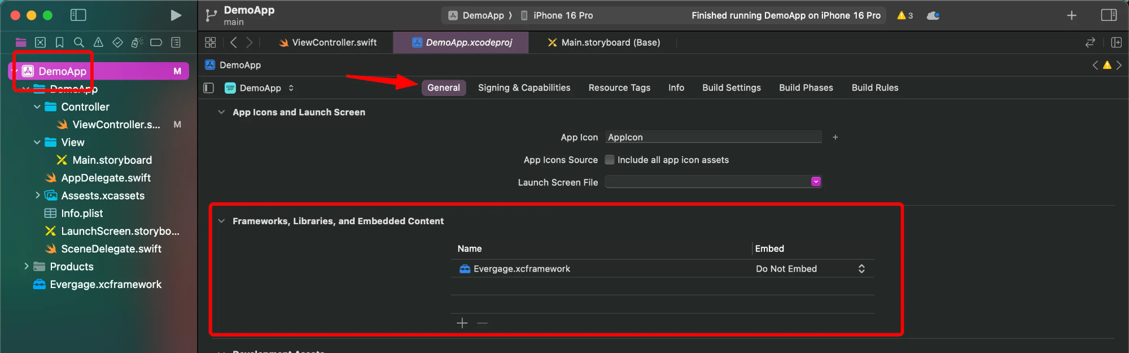
Task: Select the DemoApp scheme in toolbar
Action: click(476, 15)
